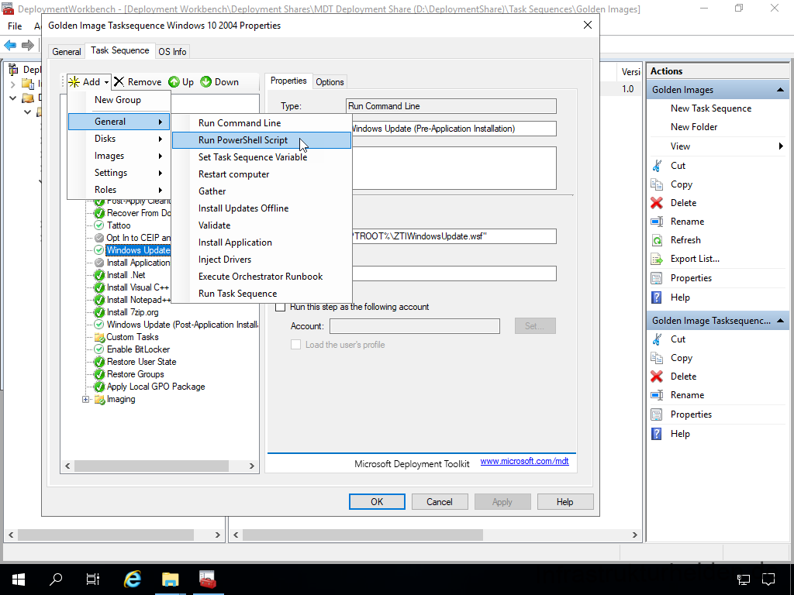This screenshot has height=595, width=794.
Task: Collapse the Golden Images actions section
Action: [x=780, y=90]
